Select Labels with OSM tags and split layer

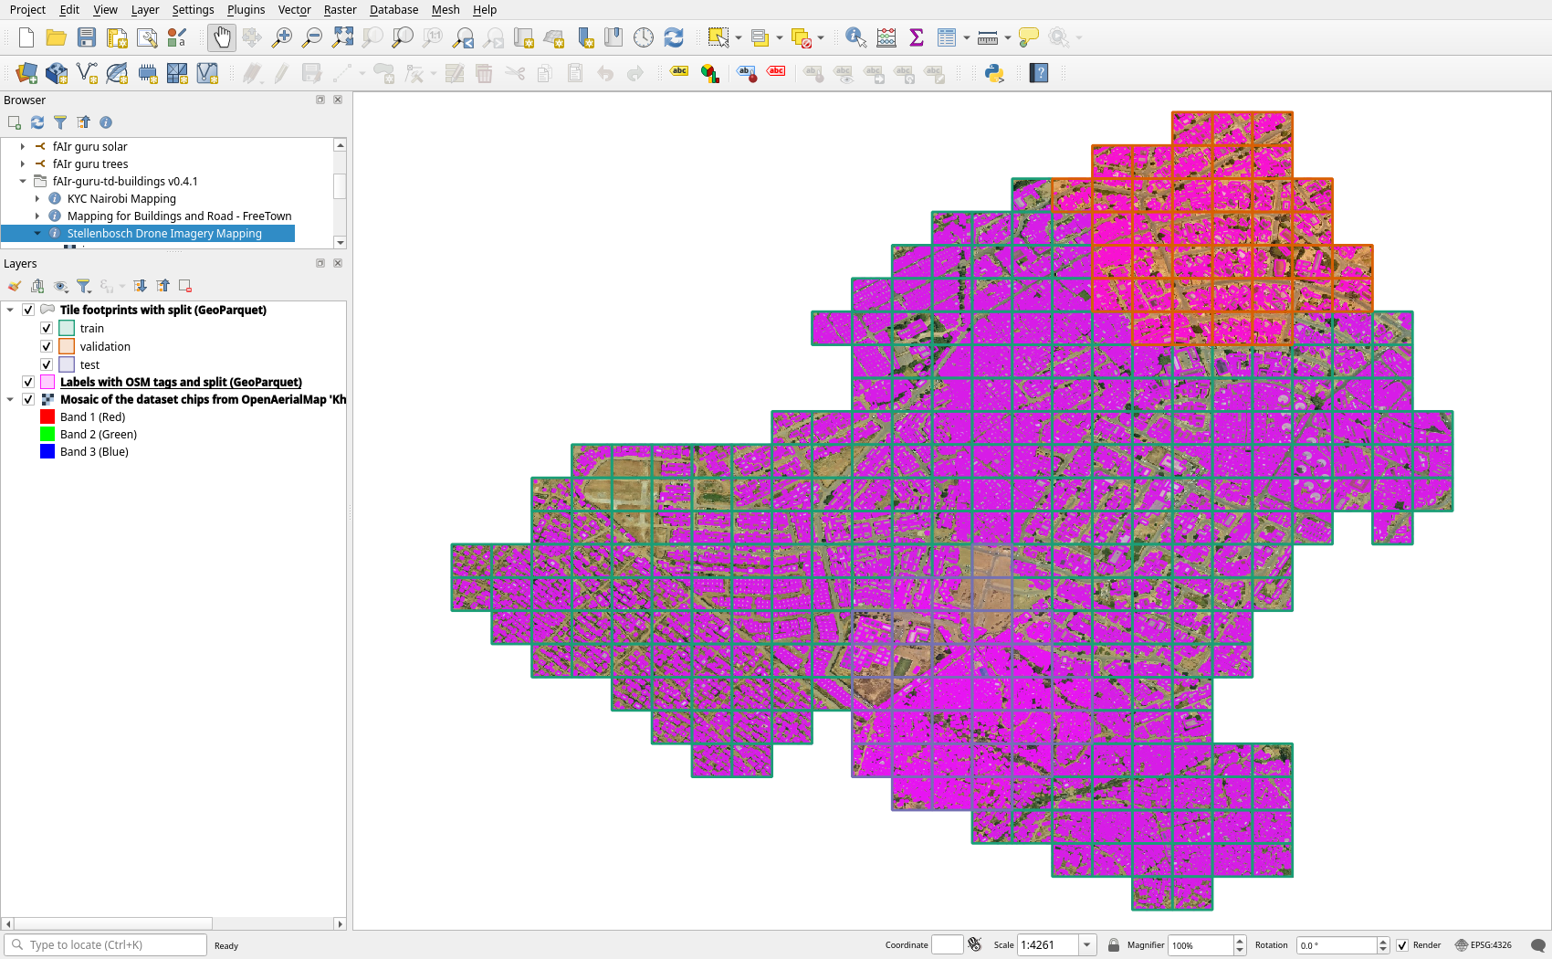click(x=181, y=382)
